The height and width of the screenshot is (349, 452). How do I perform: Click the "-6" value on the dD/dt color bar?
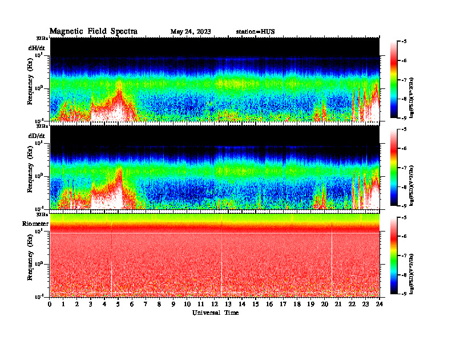(x=404, y=148)
